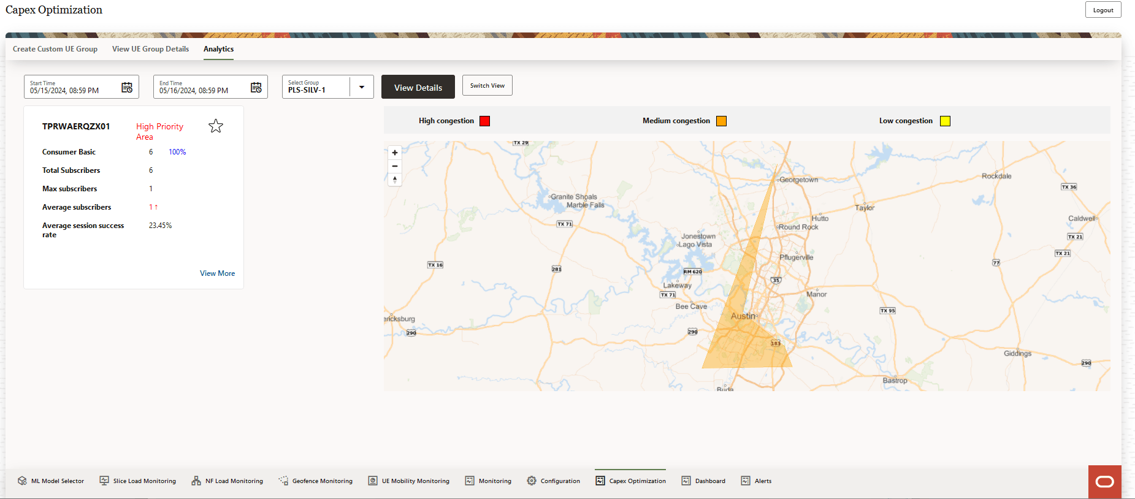Click the Georgetown label on the map
The height and width of the screenshot is (499, 1135).
(x=798, y=180)
